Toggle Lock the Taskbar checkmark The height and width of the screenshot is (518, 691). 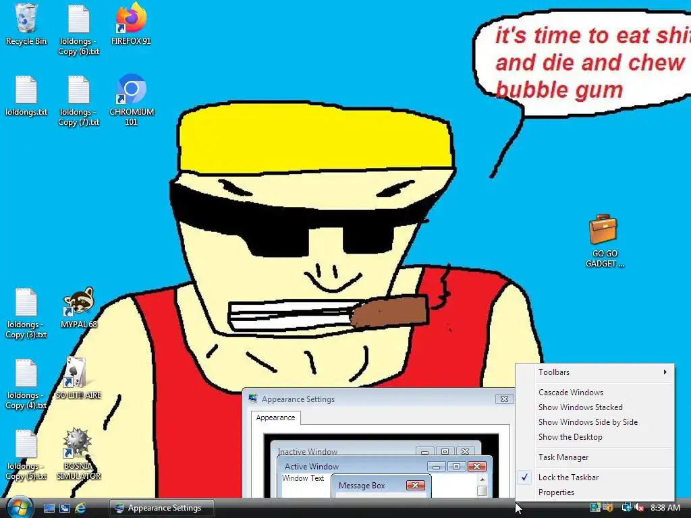524,477
